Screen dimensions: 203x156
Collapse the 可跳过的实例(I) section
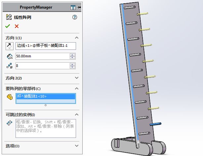[77, 114]
